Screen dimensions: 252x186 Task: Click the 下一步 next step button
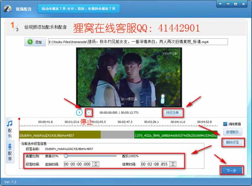(x=231, y=170)
